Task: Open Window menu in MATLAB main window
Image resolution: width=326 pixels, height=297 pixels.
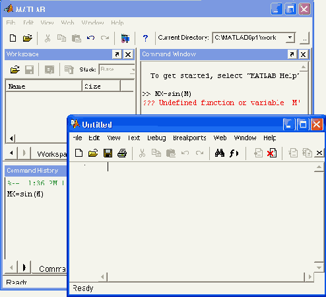Action: (x=92, y=22)
